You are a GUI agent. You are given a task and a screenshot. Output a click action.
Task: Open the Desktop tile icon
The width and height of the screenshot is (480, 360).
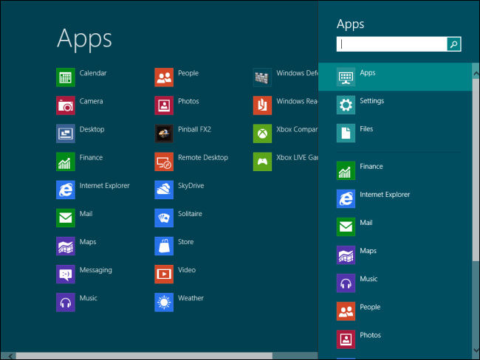[66, 134]
